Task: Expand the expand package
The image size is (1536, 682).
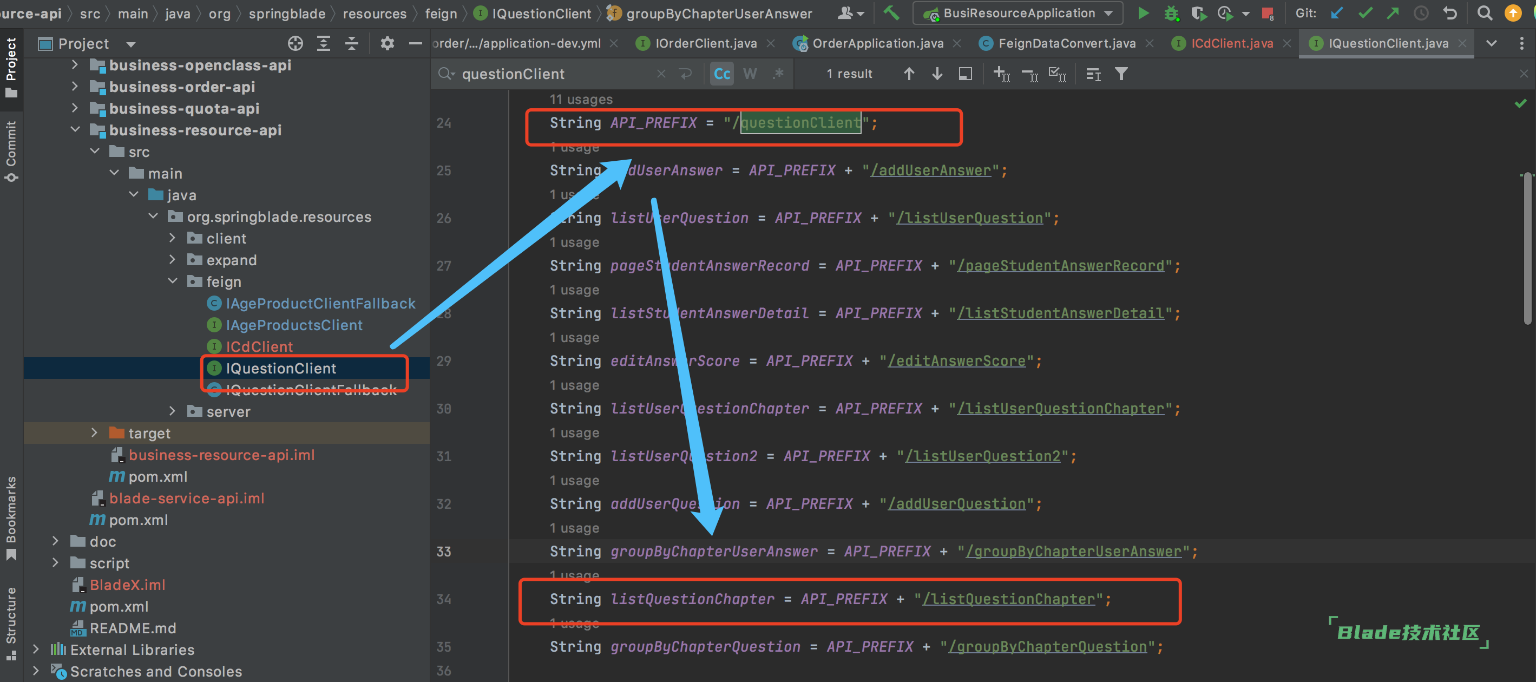Action: [172, 259]
